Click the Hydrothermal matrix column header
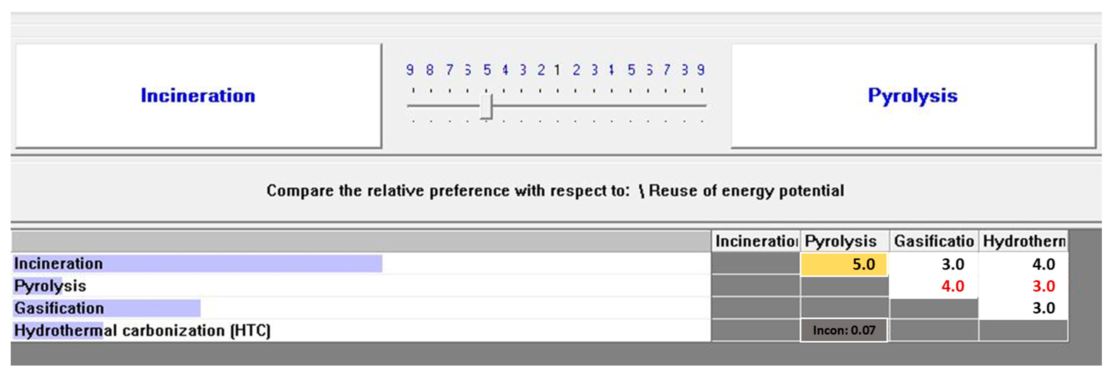This screenshot has width=1114, height=374. point(1023,241)
